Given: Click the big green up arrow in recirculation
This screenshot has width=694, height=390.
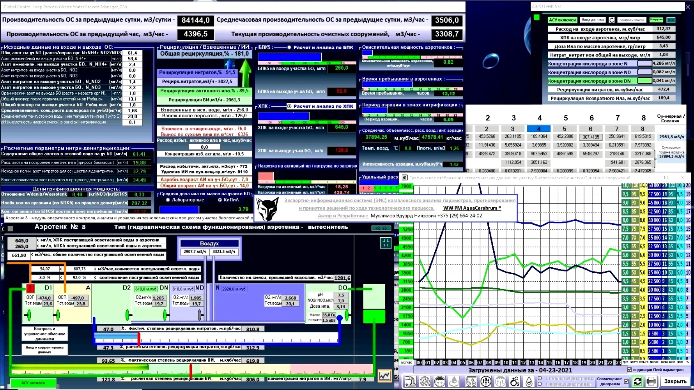Looking at the screenshot, I should click(x=246, y=73).
